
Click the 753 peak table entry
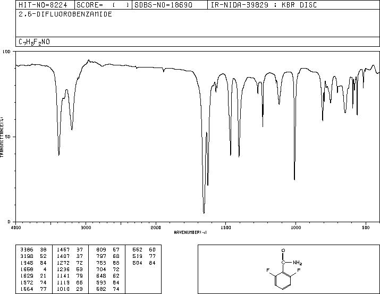108,263
